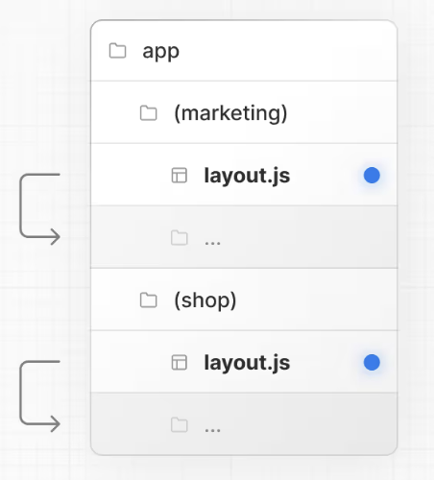Click the arrowhead pointing to marketing ellipsis
Viewport: 434px width, 480px height.
(x=55, y=237)
